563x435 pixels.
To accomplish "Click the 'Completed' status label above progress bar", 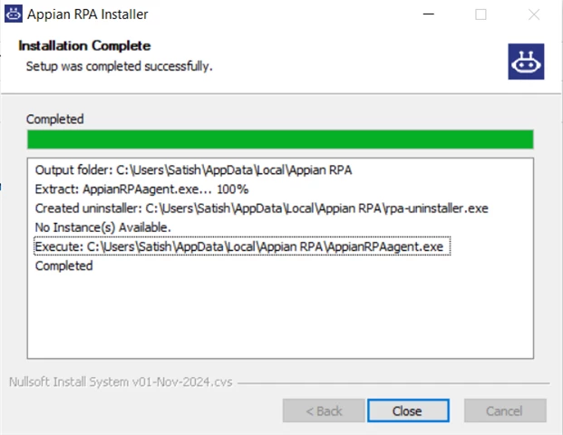I will point(55,119).
